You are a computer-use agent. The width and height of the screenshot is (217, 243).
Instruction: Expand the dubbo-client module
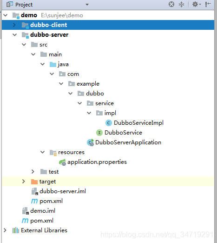tap(14, 25)
